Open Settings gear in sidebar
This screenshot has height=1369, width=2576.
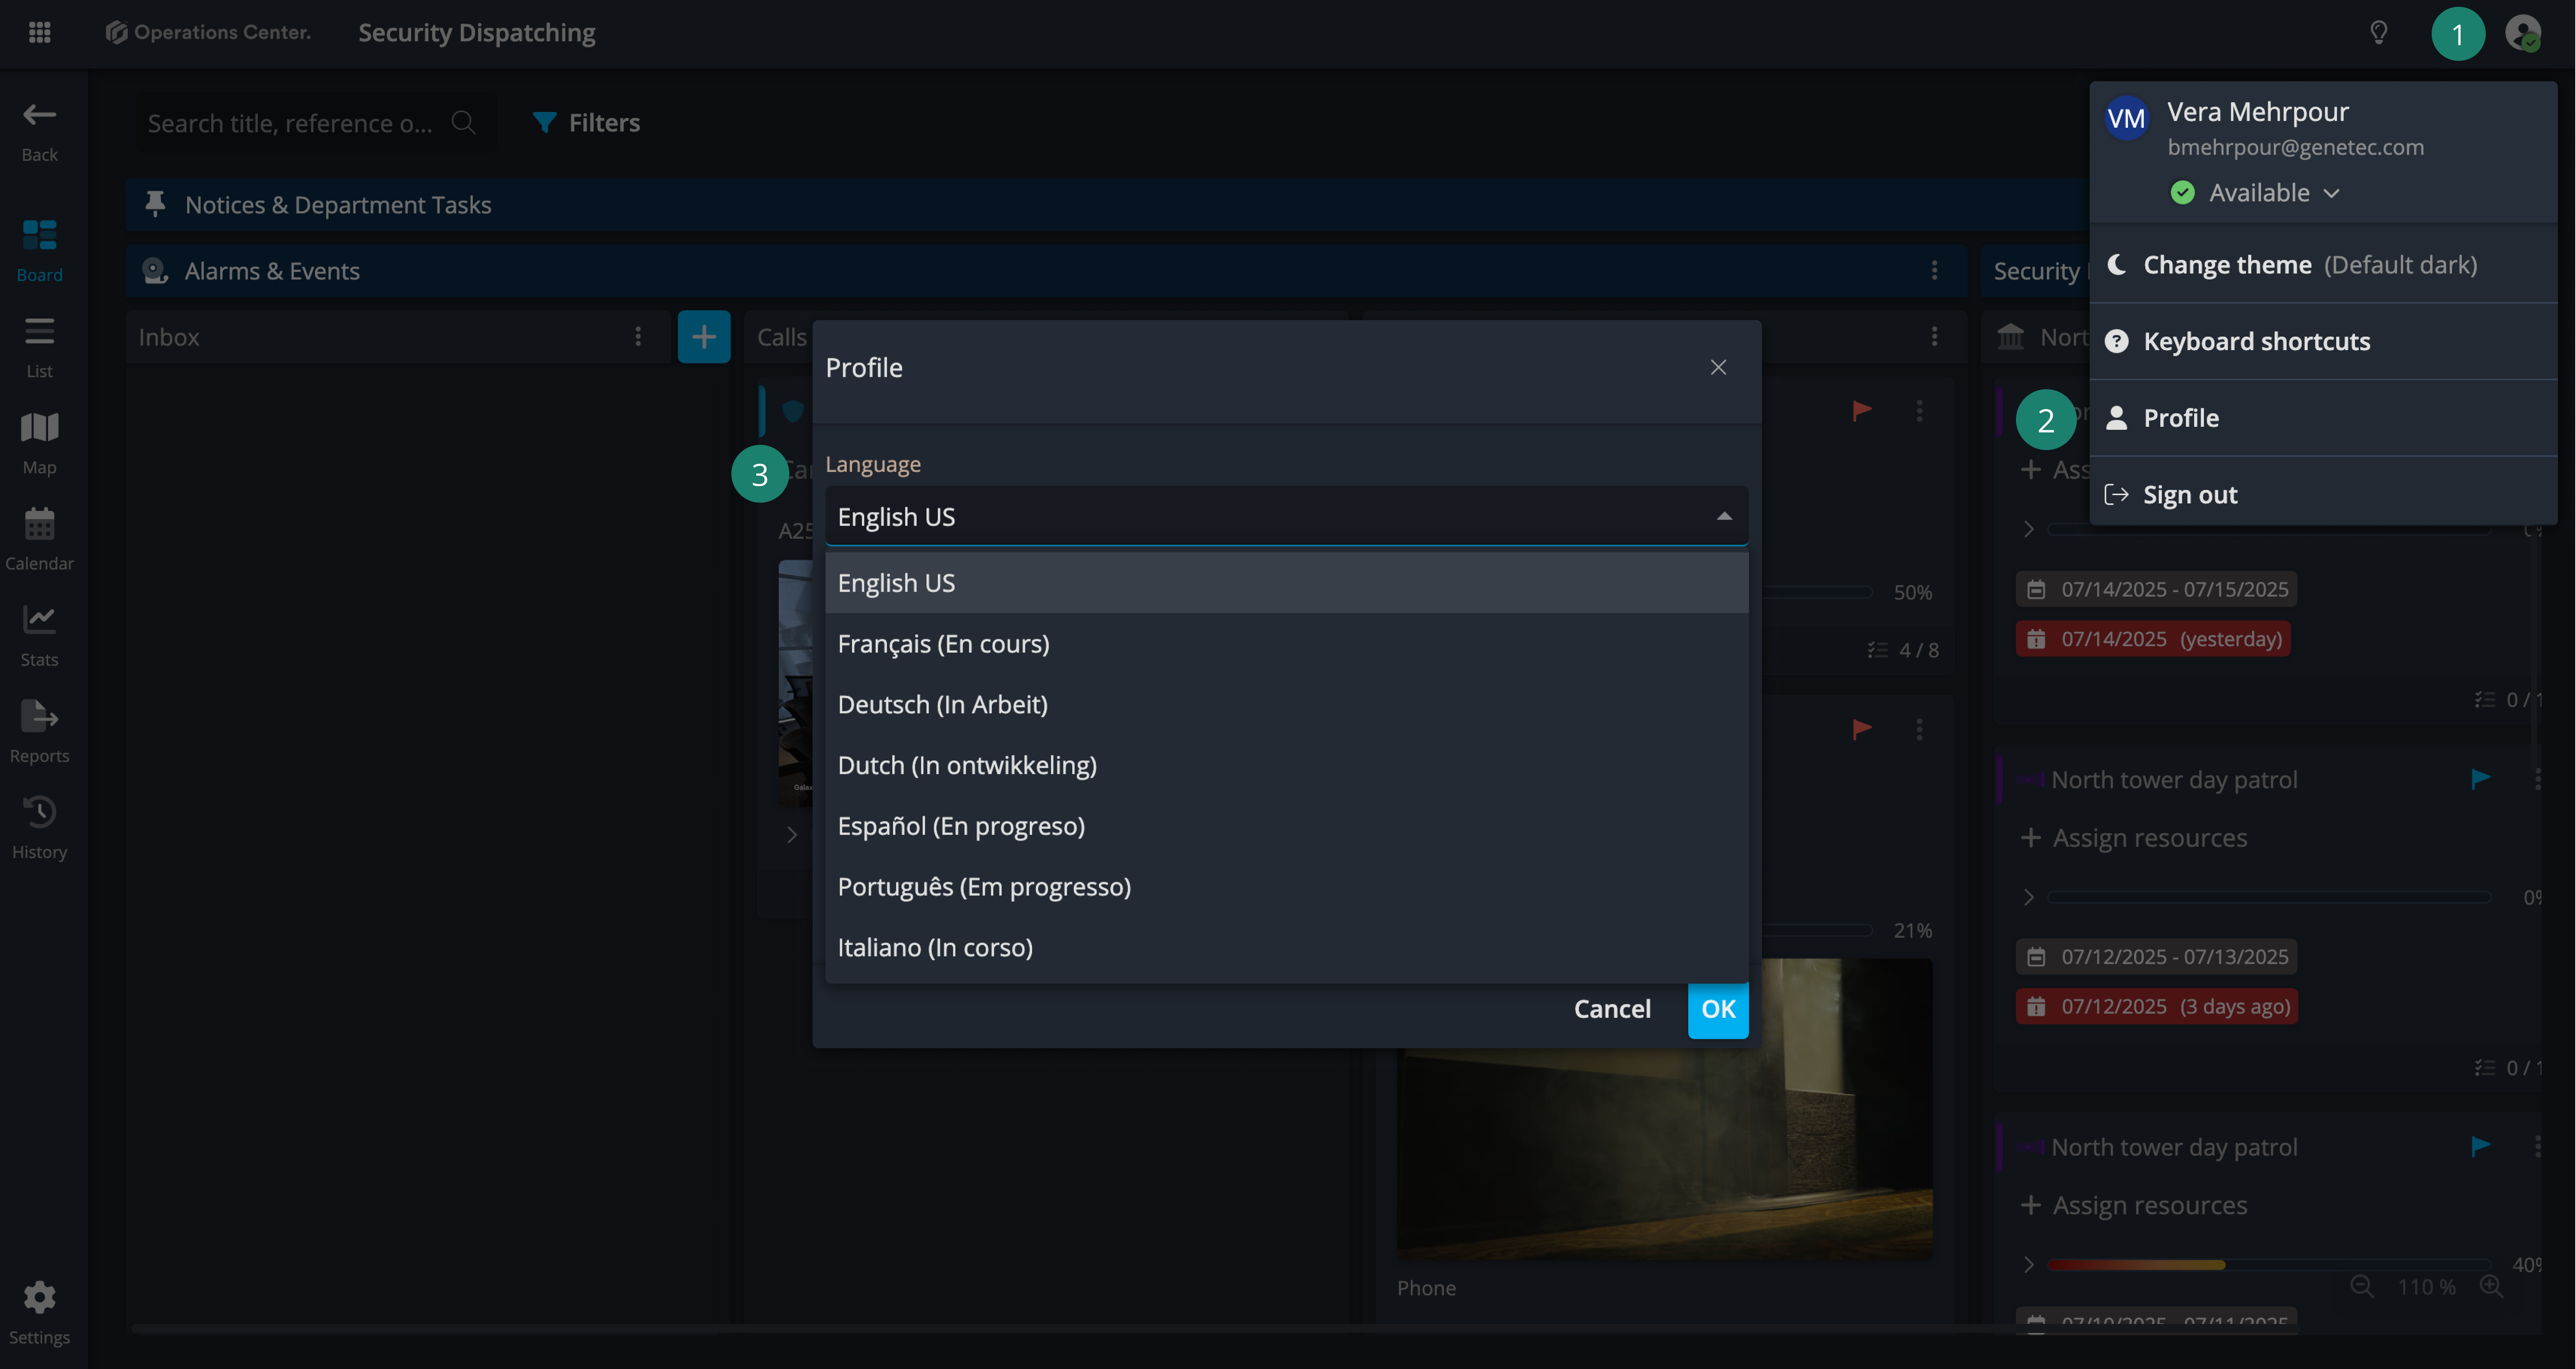[x=39, y=1313]
